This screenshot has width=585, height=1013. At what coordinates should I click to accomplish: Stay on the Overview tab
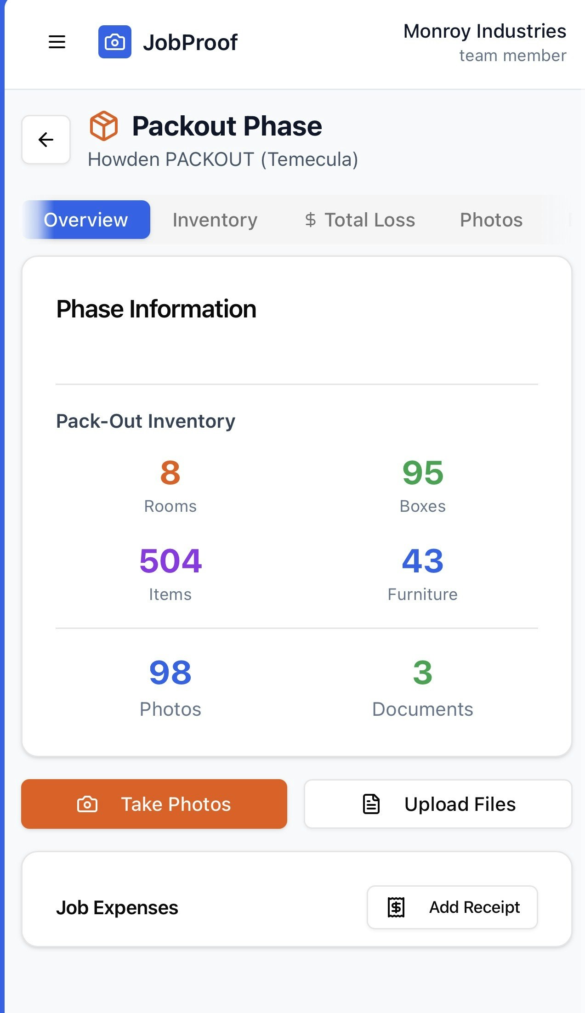[x=86, y=220]
